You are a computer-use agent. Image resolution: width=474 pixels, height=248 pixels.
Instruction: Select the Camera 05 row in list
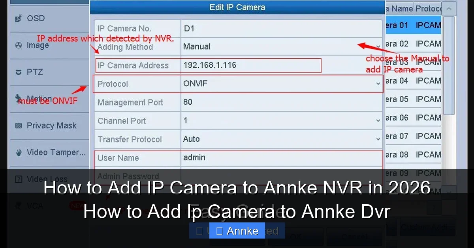[413, 99]
